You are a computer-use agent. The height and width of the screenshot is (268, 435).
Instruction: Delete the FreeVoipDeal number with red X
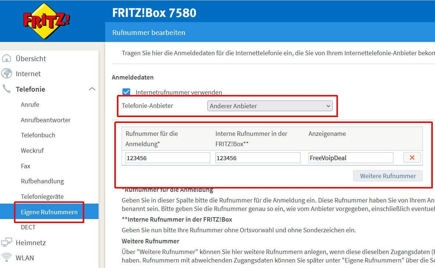412,158
